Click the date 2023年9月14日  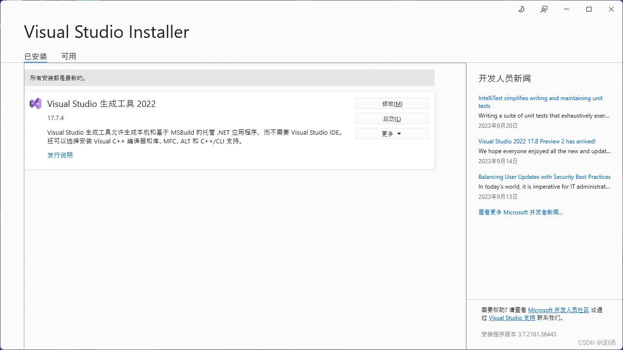498,161
